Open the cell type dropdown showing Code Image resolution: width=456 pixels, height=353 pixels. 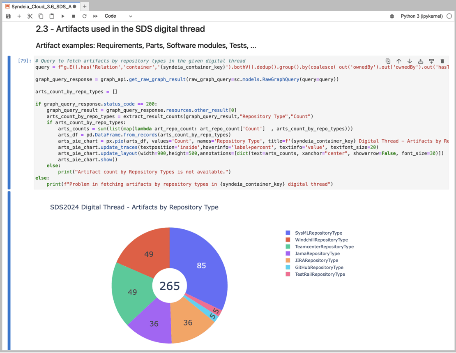pyautogui.click(x=118, y=16)
